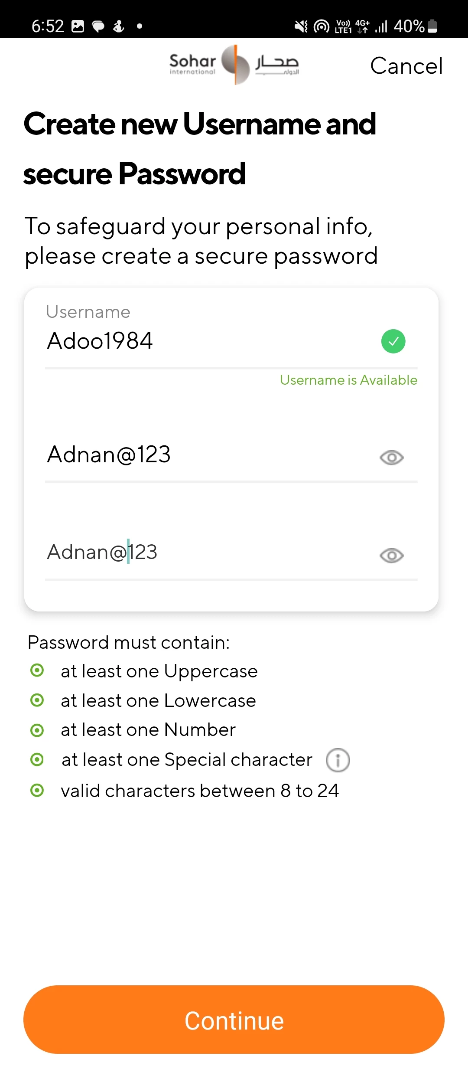468x1066 pixels.
Task: Tap the 8 to 24 characters requirement indicator
Action: [37, 790]
